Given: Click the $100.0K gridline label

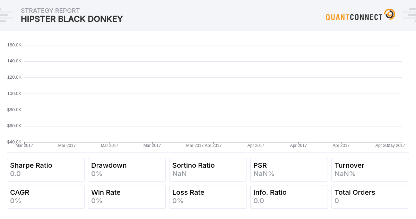Looking at the screenshot, I should tap(14, 94).
